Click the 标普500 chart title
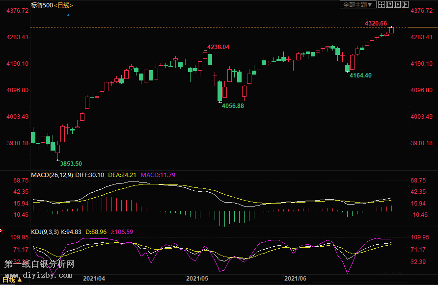This screenshot has height=285, width=438. [x=41, y=5]
